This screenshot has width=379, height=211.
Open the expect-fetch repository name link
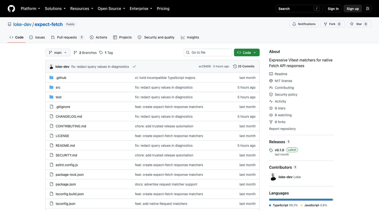(x=49, y=24)
